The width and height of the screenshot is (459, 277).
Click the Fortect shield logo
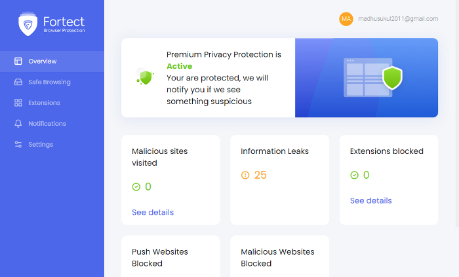tap(28, 24)
